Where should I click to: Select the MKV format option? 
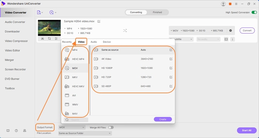pos(75,77)
